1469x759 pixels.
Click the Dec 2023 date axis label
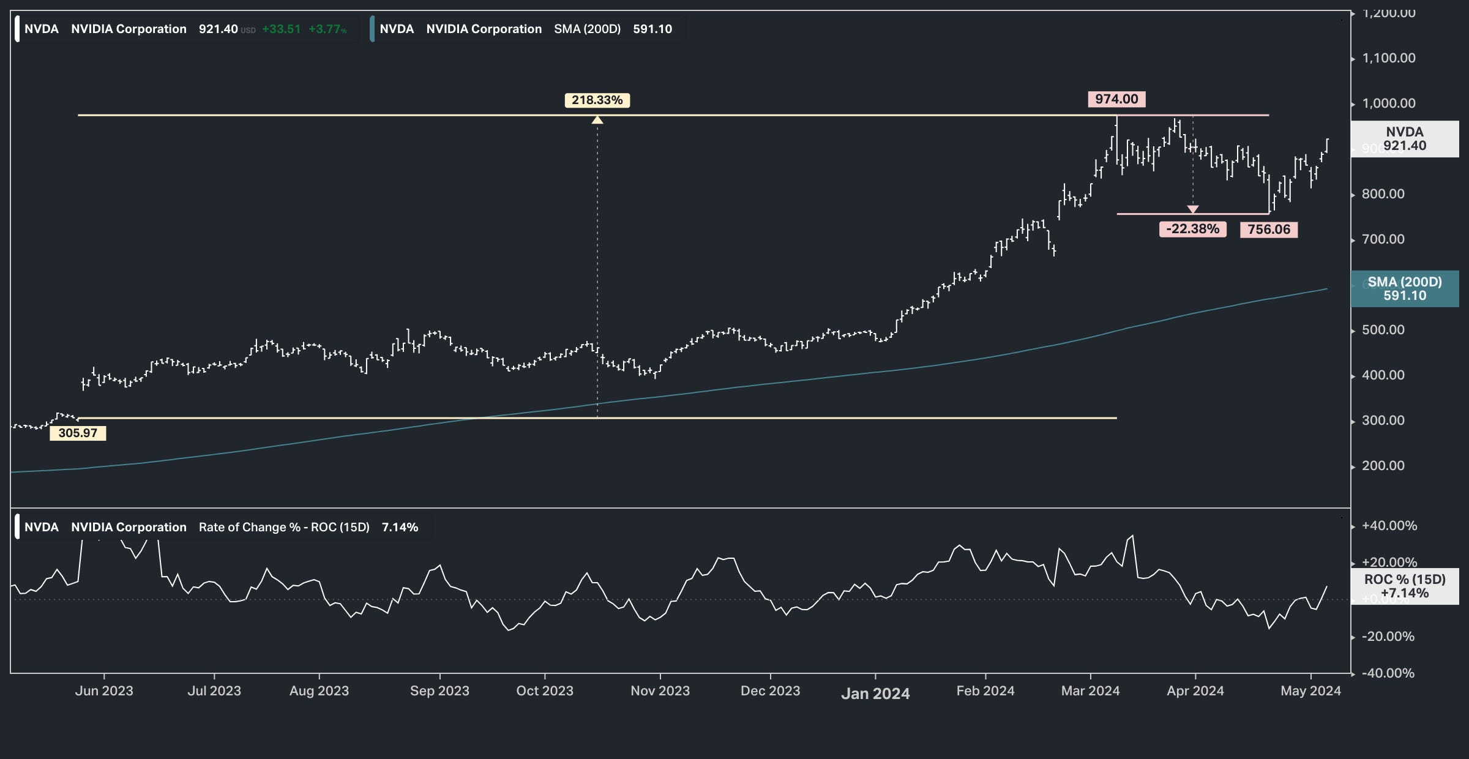pyautogui.click(x=770, y=690)
